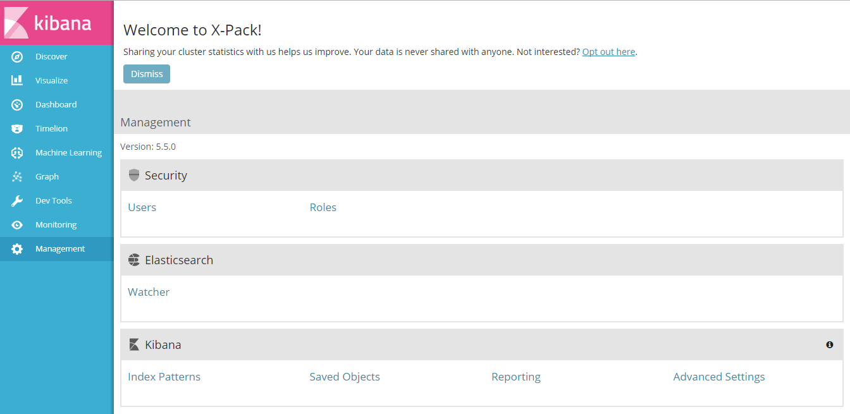
Task: Click the Security shield icon
Action: 133,176
